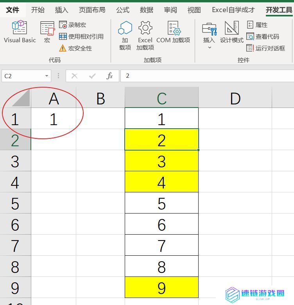
Task: Click the formula bar resize dots handle
Action: [58, 76]
